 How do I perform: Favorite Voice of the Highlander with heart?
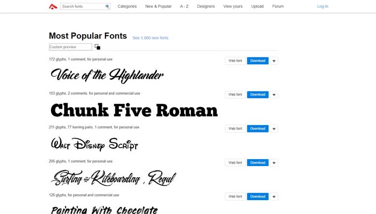274,61
